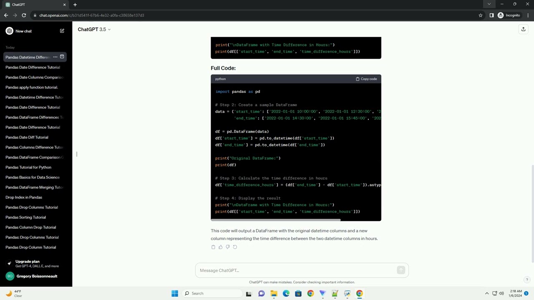Open Pandas Column Drop Tutorial chat
534x300 pixels.
tap(34, 227)
